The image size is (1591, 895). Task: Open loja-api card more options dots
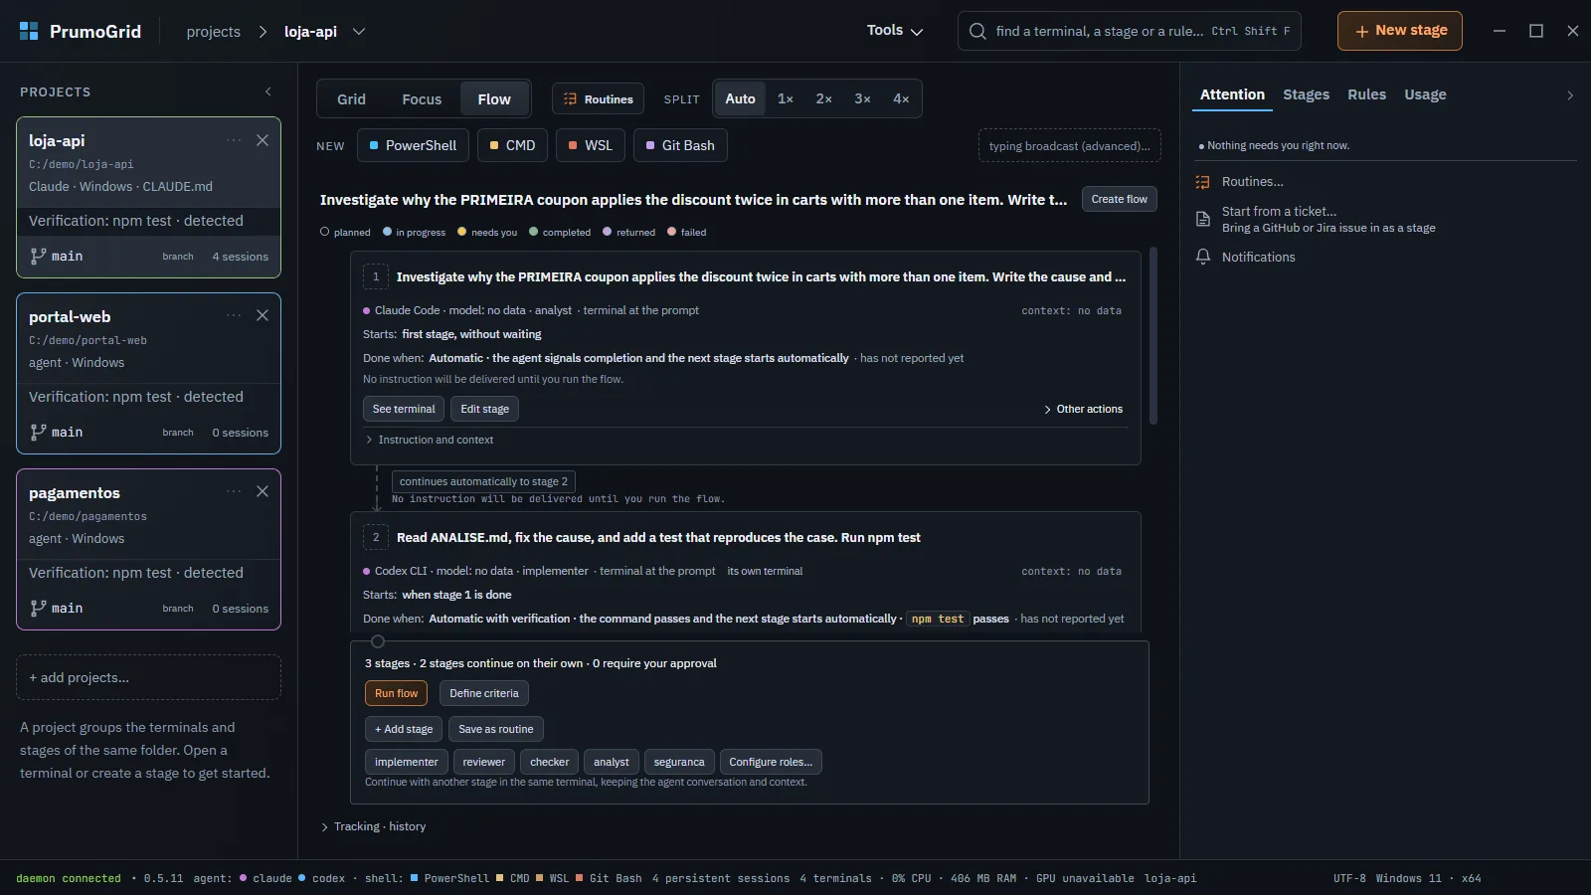[234, 140]
